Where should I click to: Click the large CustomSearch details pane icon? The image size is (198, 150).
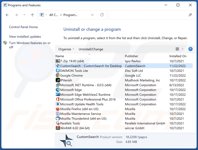66,140
